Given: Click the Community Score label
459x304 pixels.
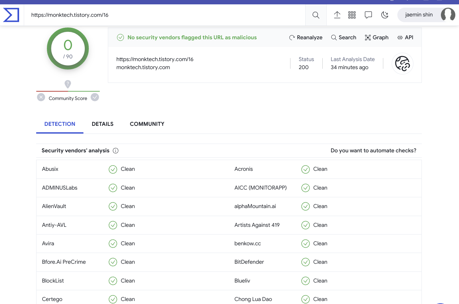Looking at the screenshot, I should pos(68,98).
